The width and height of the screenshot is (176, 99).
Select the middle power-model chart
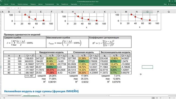(x=82, y=22)
